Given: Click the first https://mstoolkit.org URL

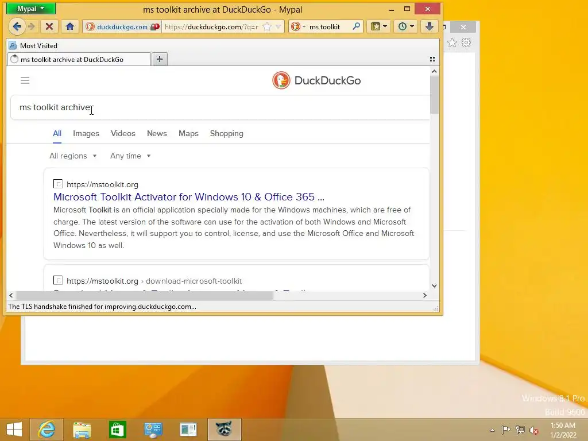Looking at the screenshot, I should click(102, 184).
